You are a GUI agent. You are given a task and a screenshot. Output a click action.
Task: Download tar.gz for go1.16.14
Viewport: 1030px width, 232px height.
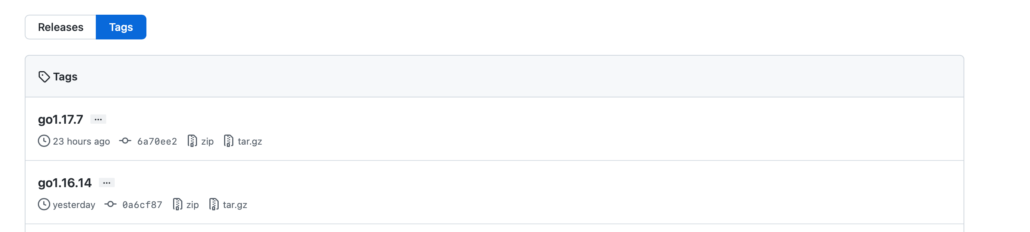click(x=235, y=205)
